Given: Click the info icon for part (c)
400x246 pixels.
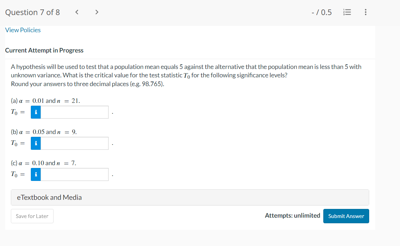Looking at the screenshot, I should [35, 174].
